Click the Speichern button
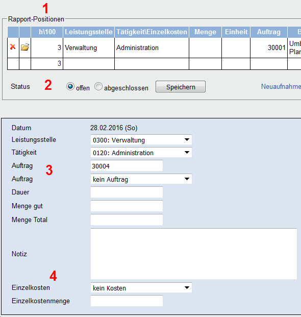This screenshot has height=317, width=301. pos(181,87)
